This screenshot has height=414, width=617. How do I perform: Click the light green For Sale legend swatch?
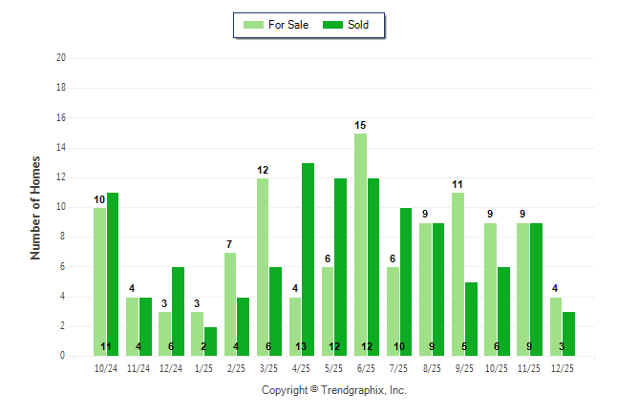pyautogui.click(x=254, y=25)
